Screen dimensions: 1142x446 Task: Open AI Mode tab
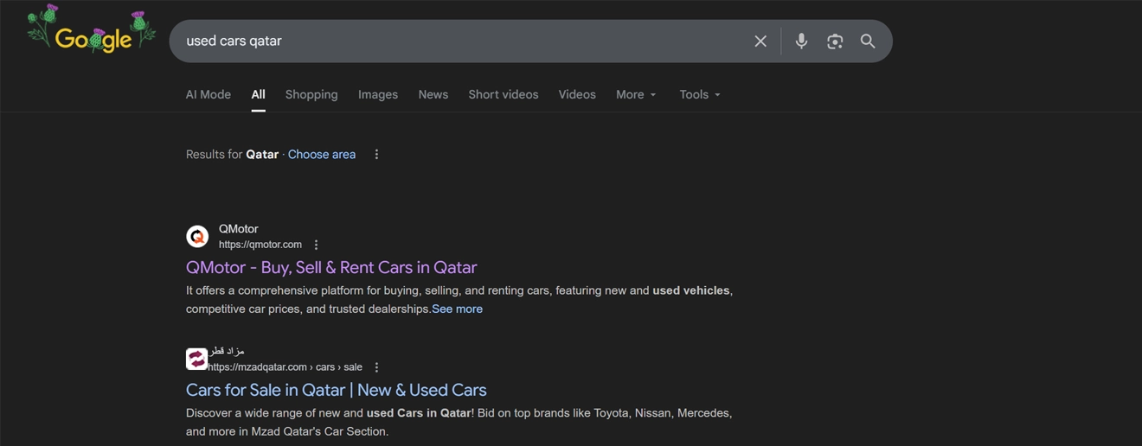click(x=209, y=95)
